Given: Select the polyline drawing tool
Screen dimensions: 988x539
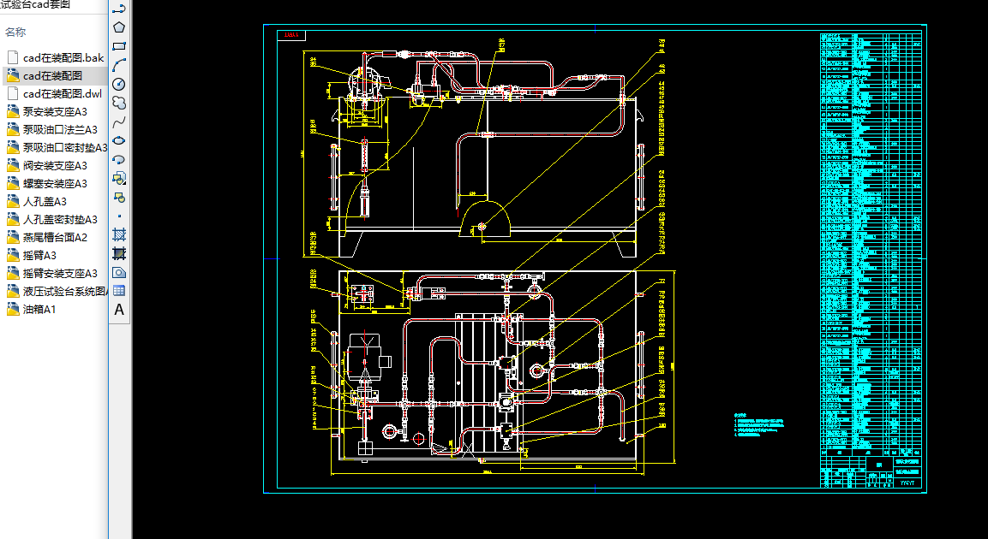Looking at the screenshot, I should tap(119, 9).
